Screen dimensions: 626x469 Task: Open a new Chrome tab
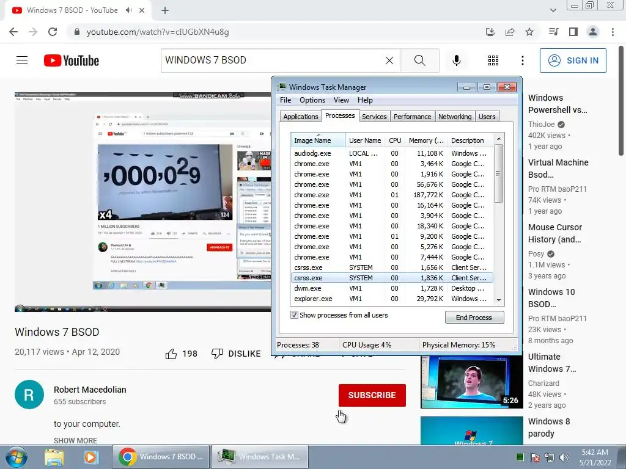pos(165,10)
